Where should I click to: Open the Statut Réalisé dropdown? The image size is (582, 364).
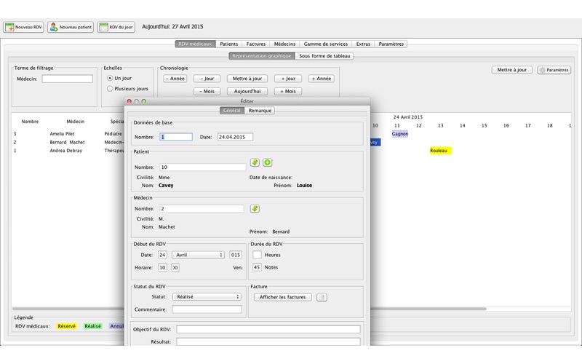207,297
